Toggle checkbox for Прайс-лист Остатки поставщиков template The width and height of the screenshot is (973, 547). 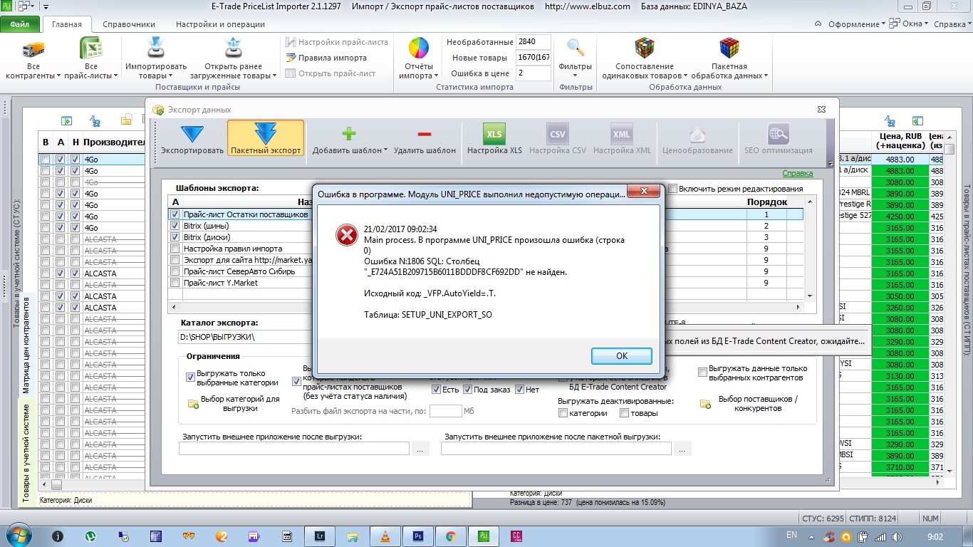click(175, 214)
